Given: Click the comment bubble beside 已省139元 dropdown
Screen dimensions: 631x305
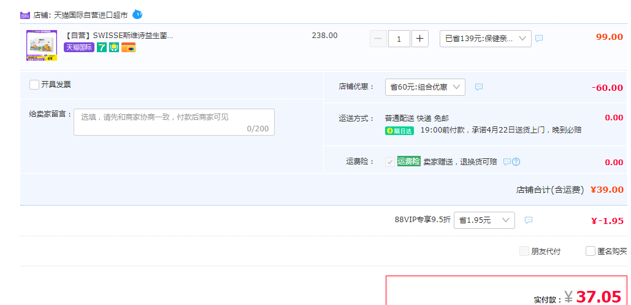Looking at the screenshot, I should [x=539, y=39].
